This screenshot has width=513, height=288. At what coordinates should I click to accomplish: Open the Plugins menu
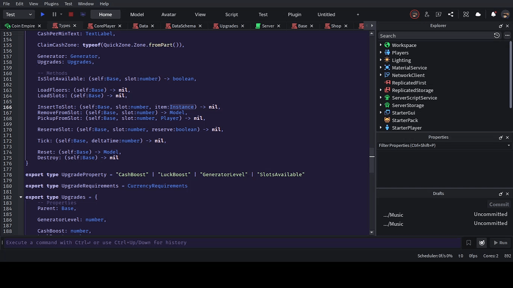tap(51, 3)
